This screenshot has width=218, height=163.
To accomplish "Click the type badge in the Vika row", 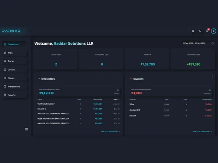I will click(x=167, y=104).
